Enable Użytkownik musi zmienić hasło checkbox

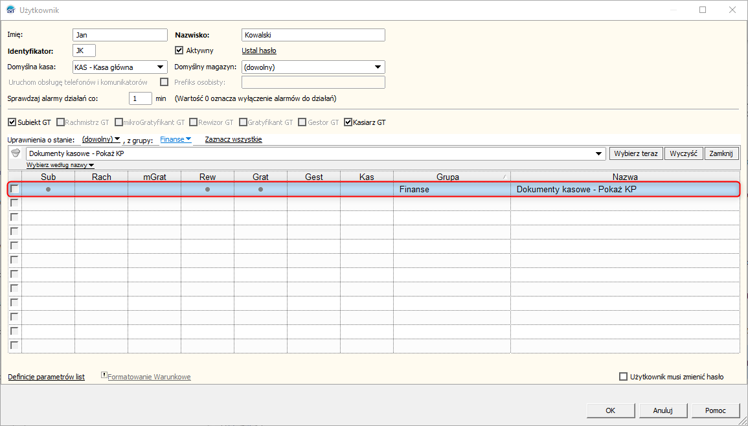tap(624, 377)
